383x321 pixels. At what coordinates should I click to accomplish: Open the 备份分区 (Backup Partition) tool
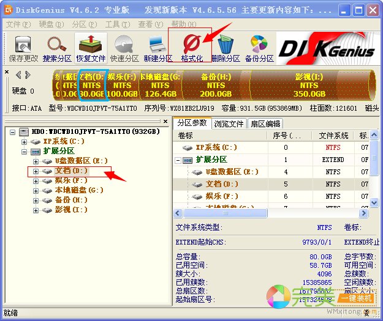coord(259,48)
